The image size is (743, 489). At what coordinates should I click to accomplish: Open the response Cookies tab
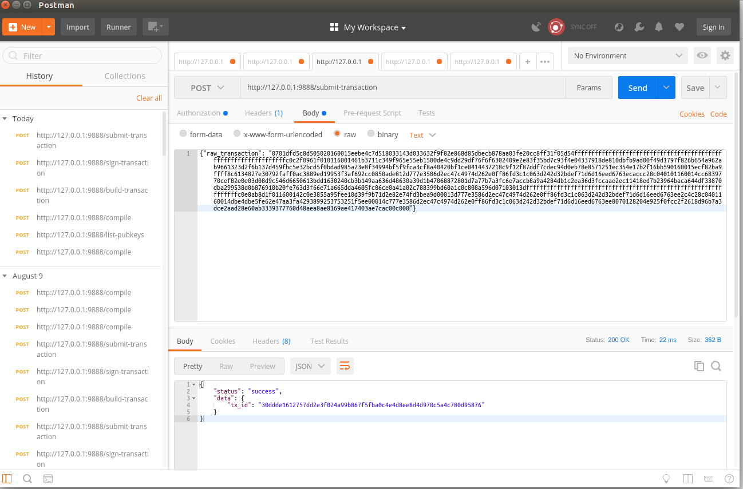pyautogui.click(x=223, y=341)
